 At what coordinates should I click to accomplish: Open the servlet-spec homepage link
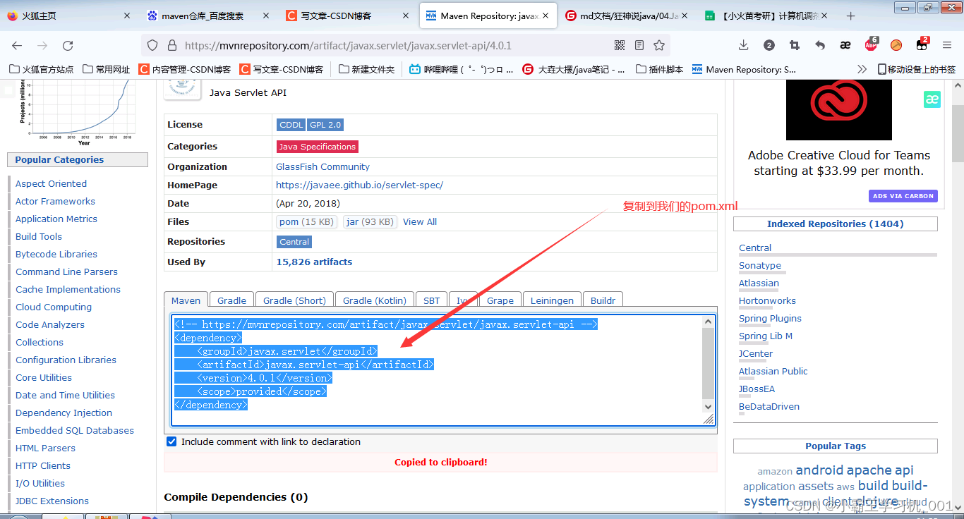coord(359,185)
